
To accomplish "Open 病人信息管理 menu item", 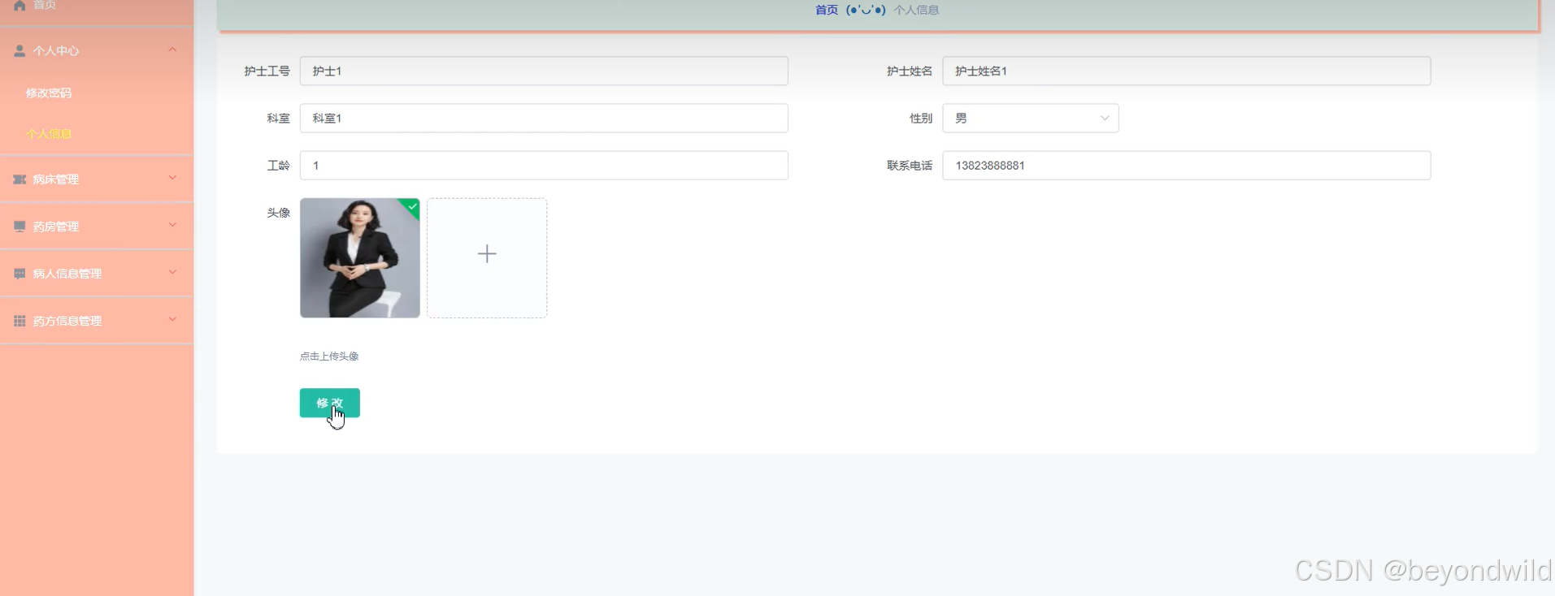I will pyautogui.click(x=97, y=274).
